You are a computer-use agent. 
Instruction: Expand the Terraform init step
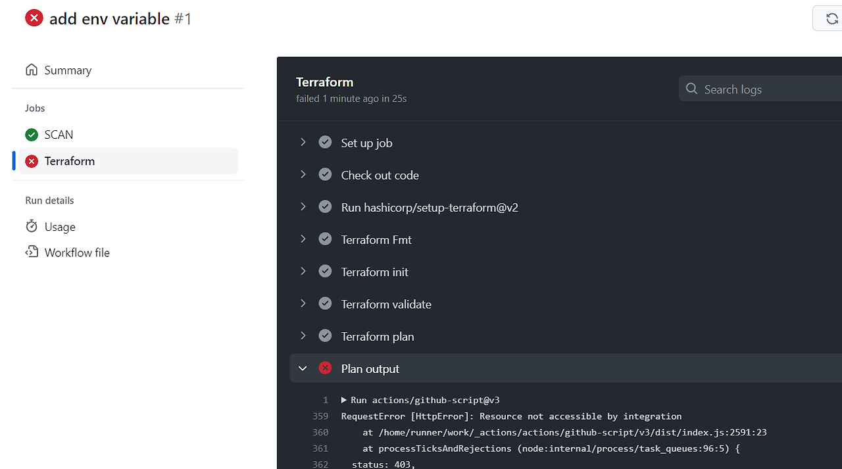coord(303,272)
